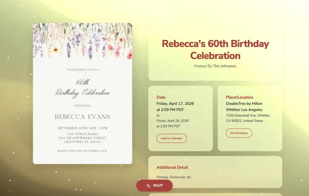Select the Parking, Dresscode, etc text
The height and width of the screenshot is (196, 309).
coord(174,177)
